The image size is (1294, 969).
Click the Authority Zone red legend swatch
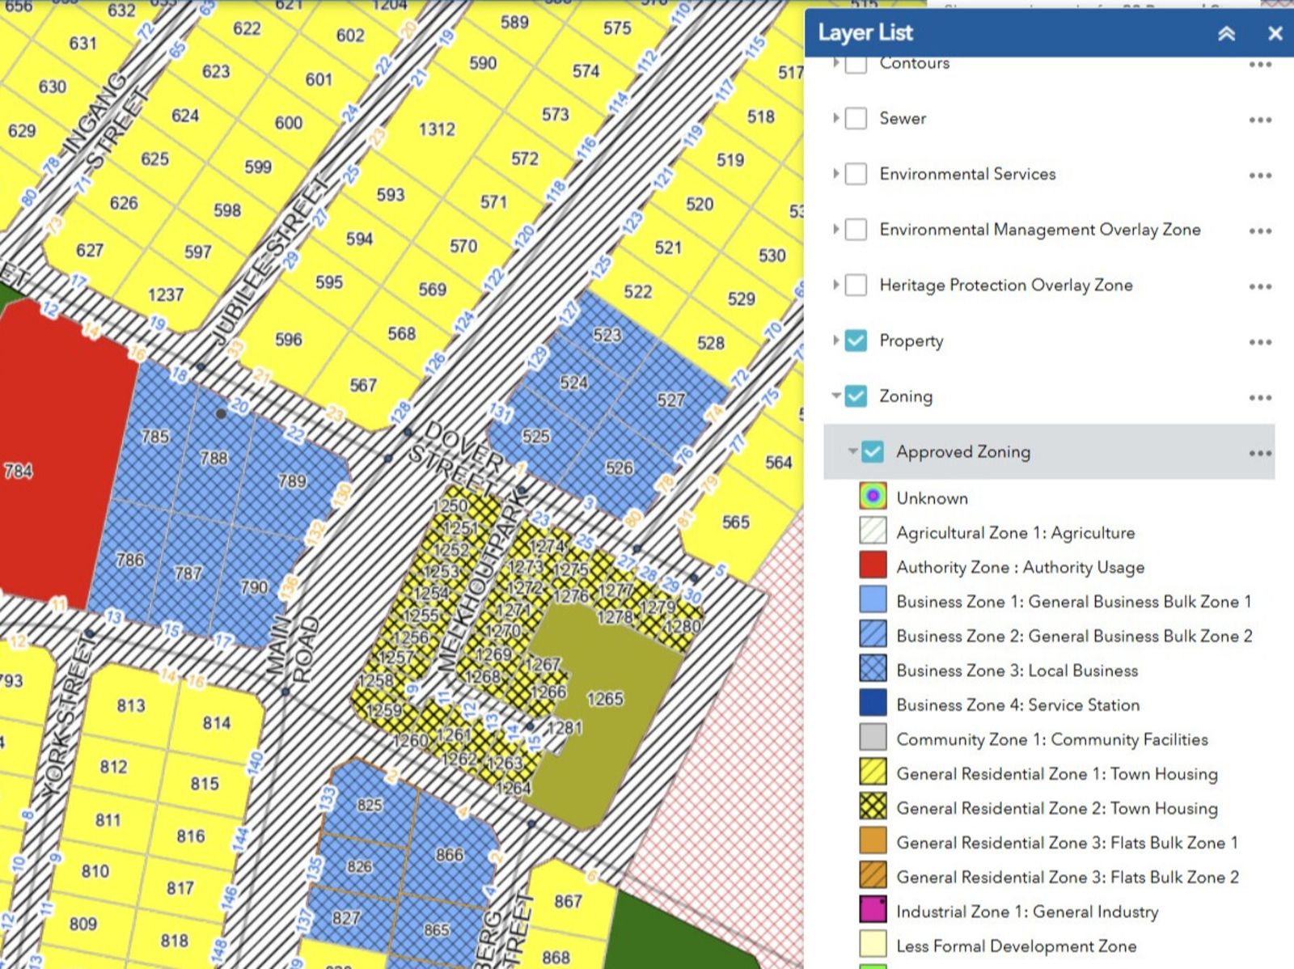(x=873, y=566)
